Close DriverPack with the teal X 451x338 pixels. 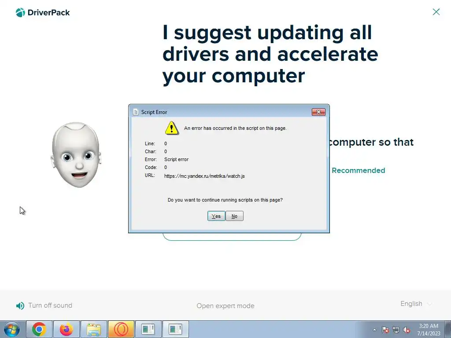coord(436,12)
